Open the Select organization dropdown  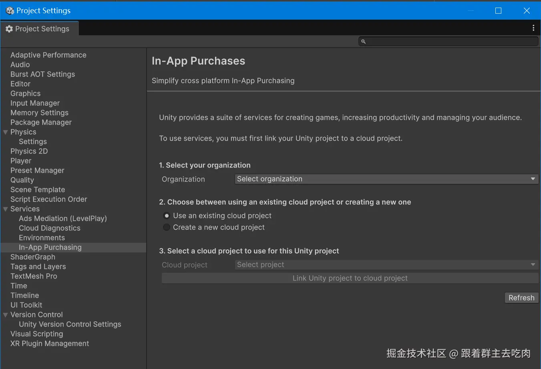(386, 179)
